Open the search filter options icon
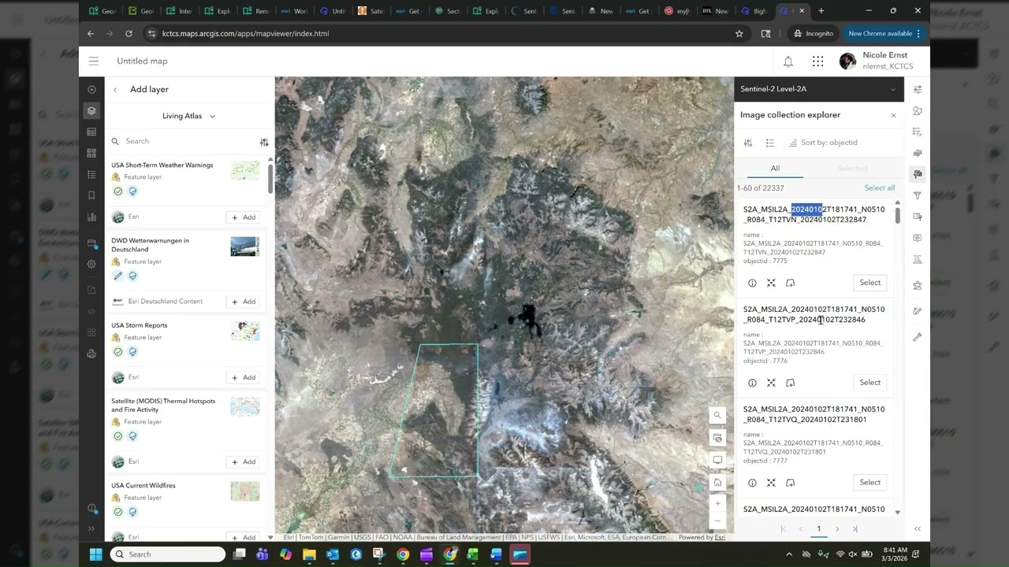The height and width of the screenshot is (567, 1009). point(264,142)
